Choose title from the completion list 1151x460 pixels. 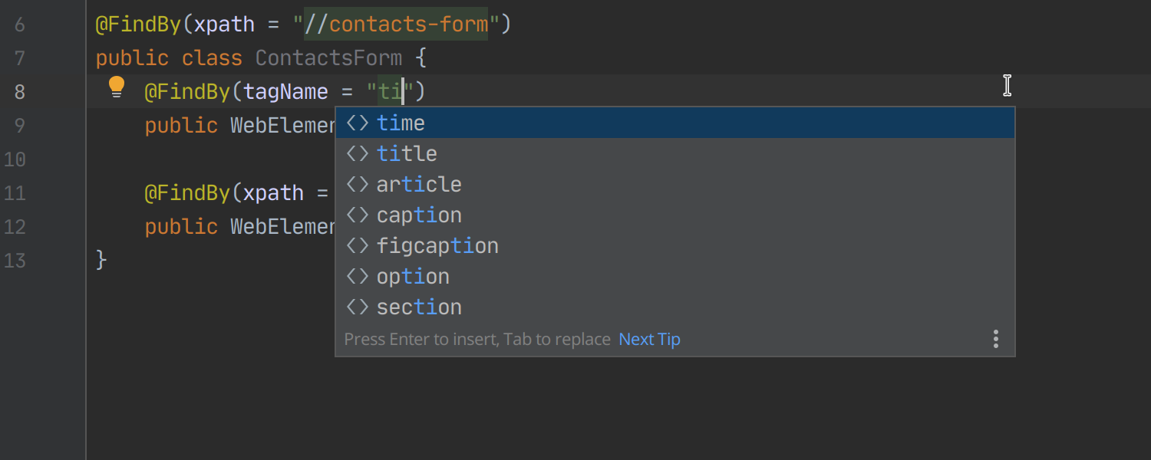tap(675, 153)
